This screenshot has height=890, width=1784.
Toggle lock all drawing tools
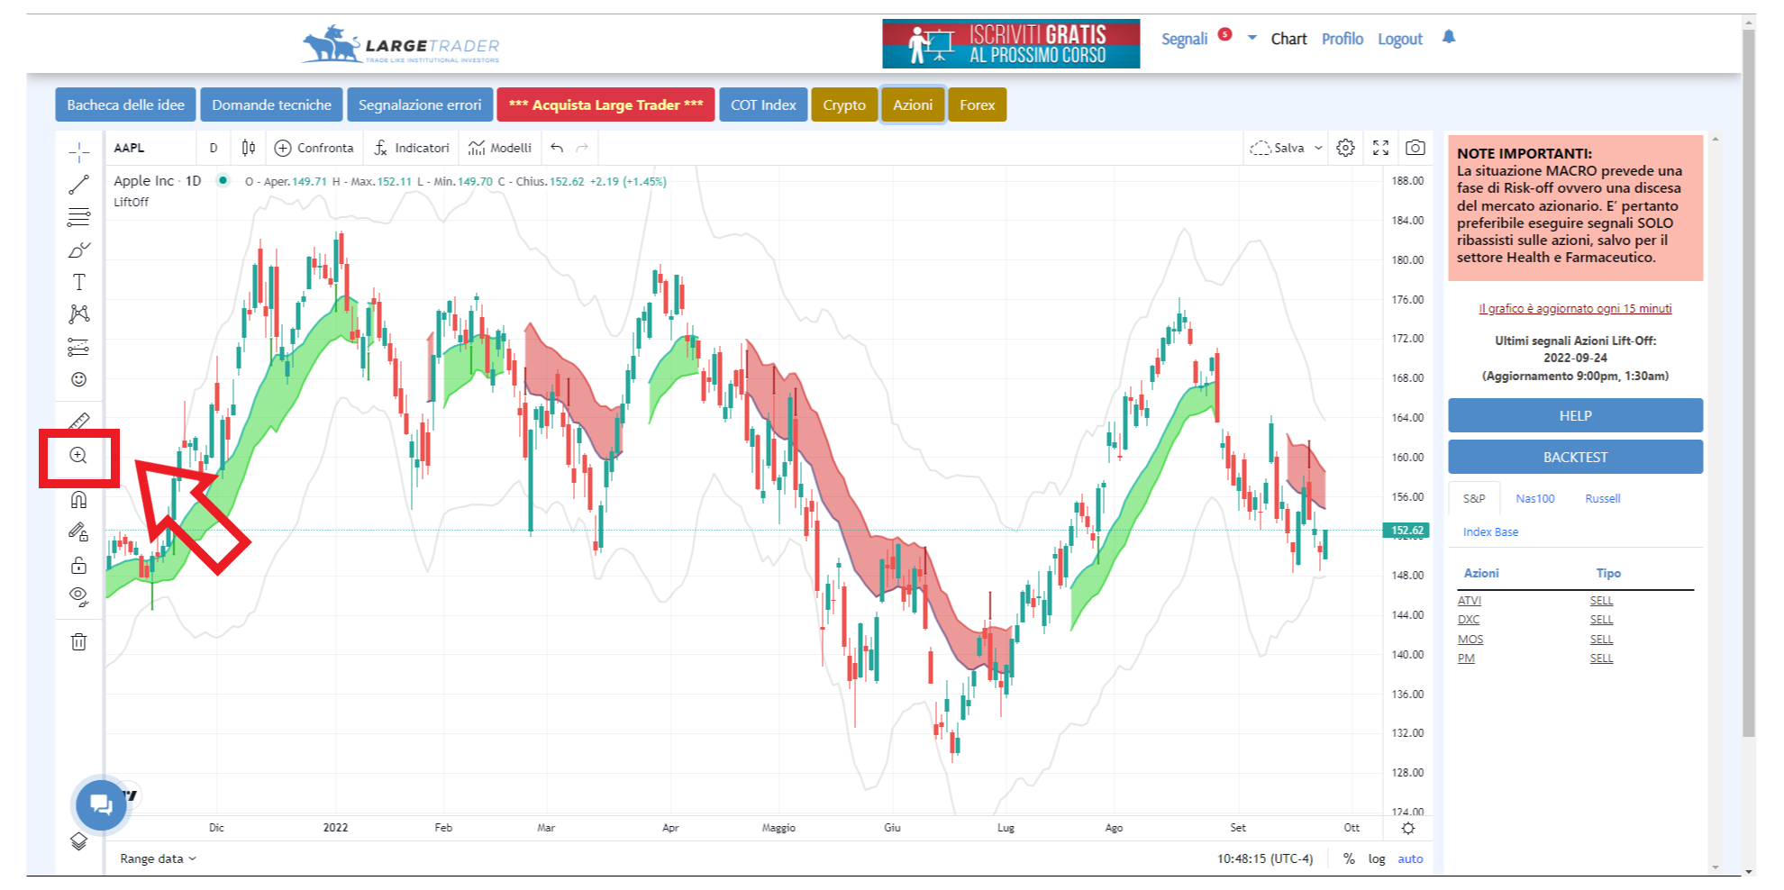click(x=79, y=565)
